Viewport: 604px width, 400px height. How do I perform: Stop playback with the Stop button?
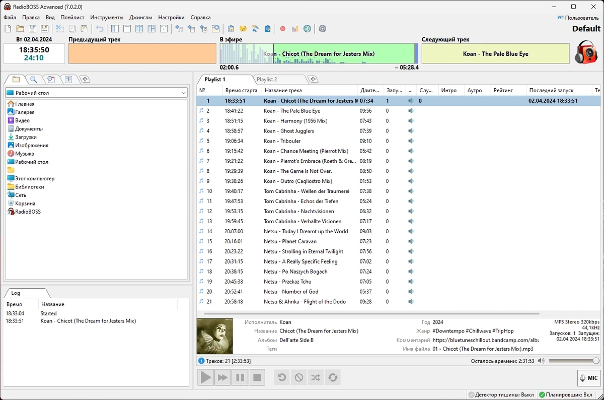point(257,377)
